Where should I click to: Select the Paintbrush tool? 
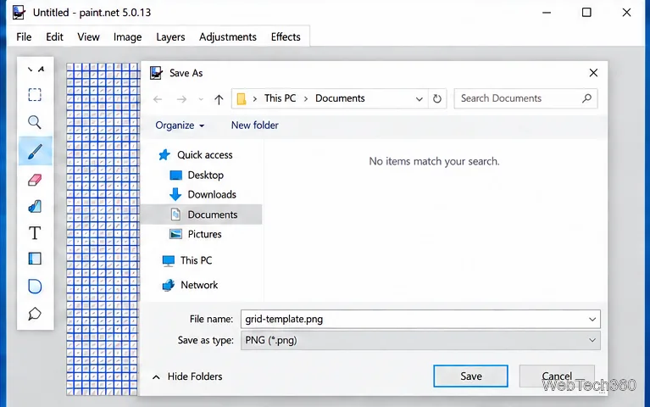click(x=36, y=151)
